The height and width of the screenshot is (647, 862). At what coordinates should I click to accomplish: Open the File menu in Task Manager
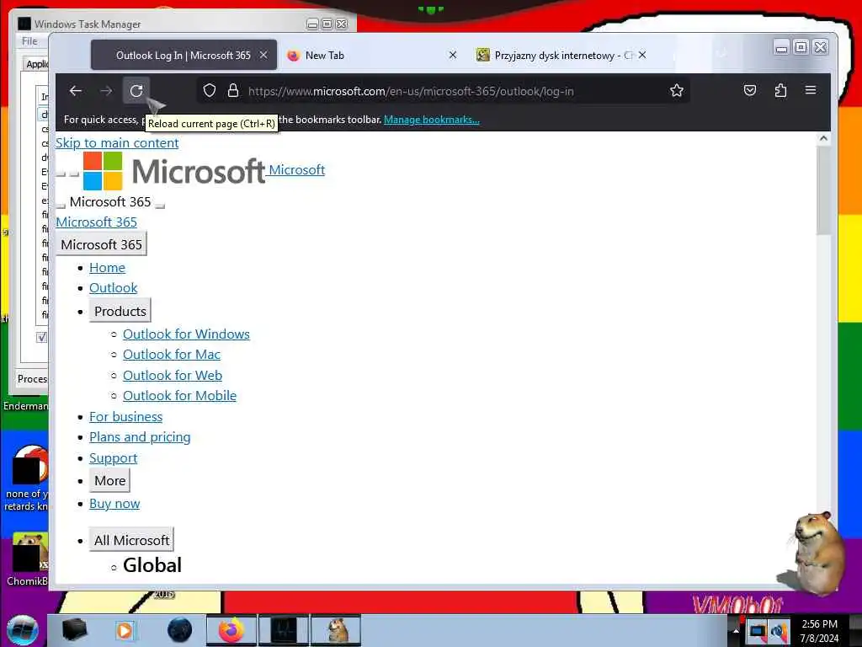point(29,41)
